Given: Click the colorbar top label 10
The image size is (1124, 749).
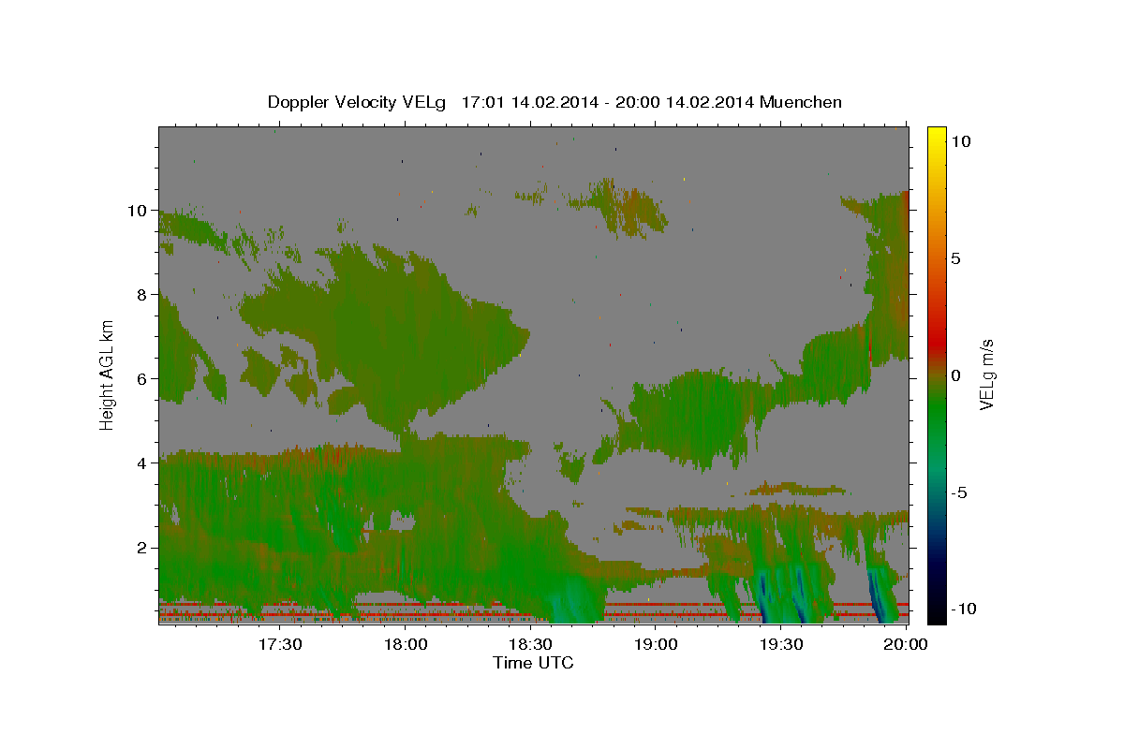Looking at the screenshot, I should [x=960, y=141].
